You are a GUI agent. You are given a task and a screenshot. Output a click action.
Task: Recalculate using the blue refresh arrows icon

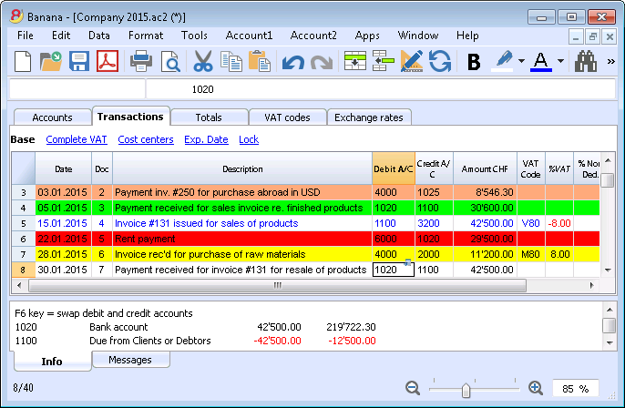440,61
